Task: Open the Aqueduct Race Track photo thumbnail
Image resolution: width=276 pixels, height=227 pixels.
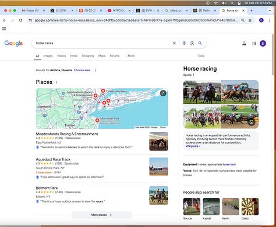Action: 158,167
